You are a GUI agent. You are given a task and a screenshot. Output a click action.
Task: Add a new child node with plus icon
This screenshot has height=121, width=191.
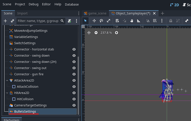pos(5,21)
